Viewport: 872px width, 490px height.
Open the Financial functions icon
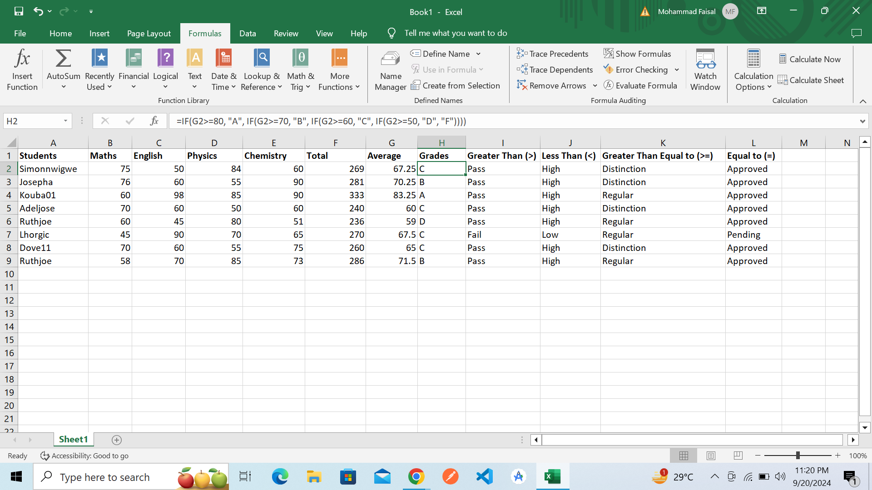tap(134, 59)
